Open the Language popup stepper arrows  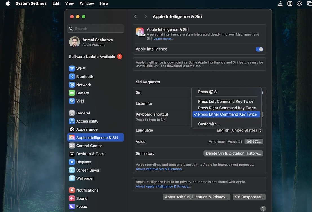(260, 130)
